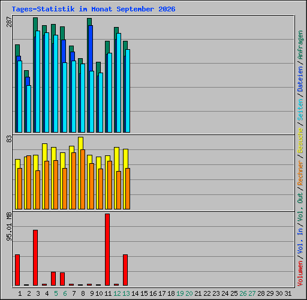Click the chart title 'Tages-Statistik im Monat September 2026'
Image resolution: width=307 pixels, height=300 pixels.
tap(94, 9)
